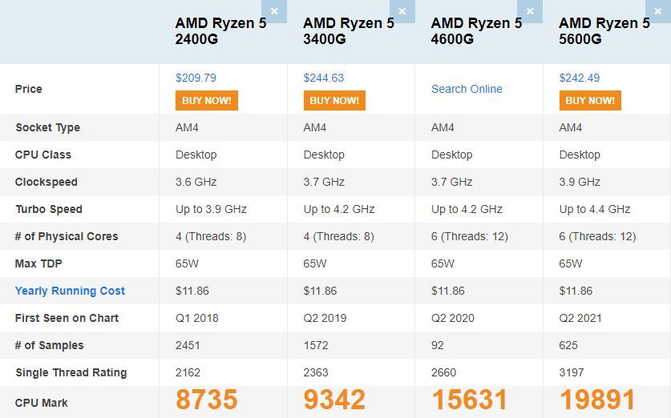Click the AMD Ryzen 5 4600G heading
This screenshot has height=418, width=671.
(x=476, y=31)
